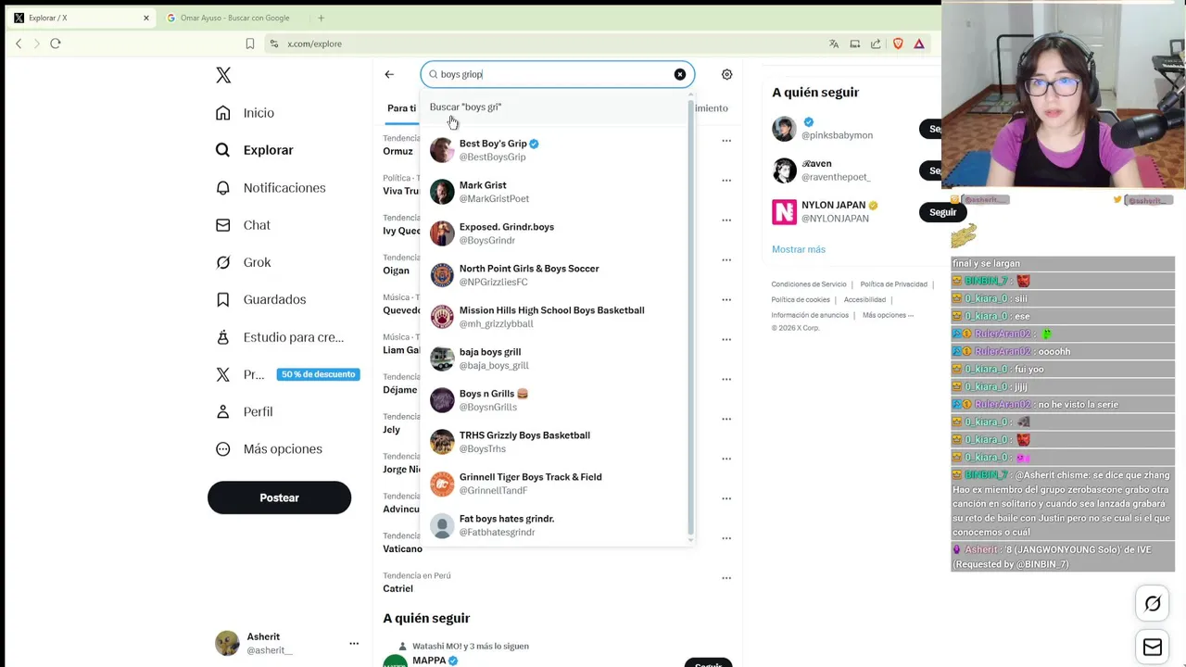This screenshot has height=667, width=1186.
Task: Open Notificaciones in sidebar
Action: [x=271, y=187]
